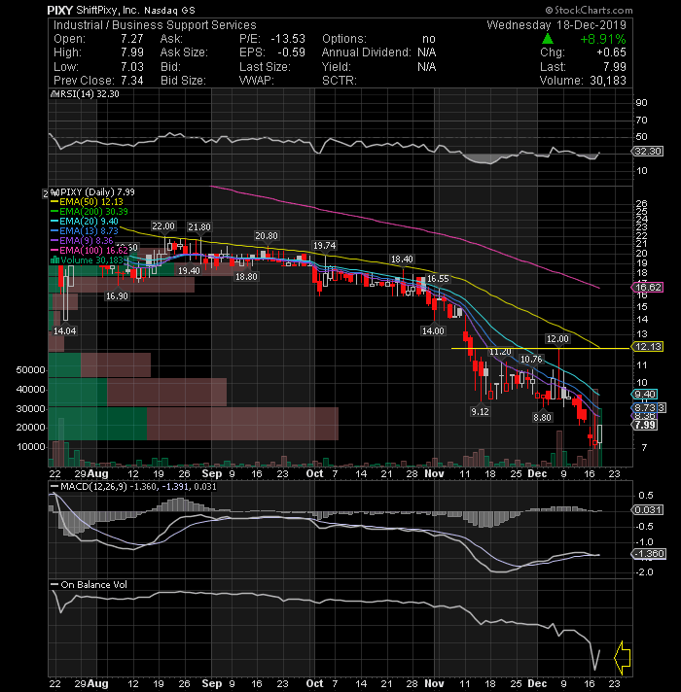Click the P/E value -13.53
Image resolution: width=681 pixels, height=692 pixels.
pyautogui.click(x=288, y=39)
